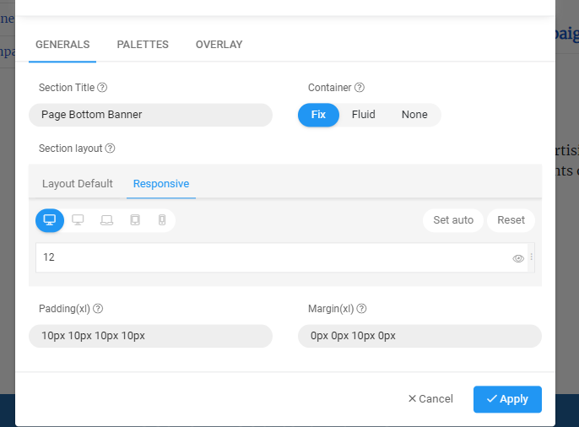
Task: Open the Overlay tab
Action: [219, 45]
